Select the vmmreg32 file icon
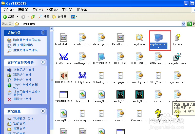195x134 pixels. (x=64, y=113)
